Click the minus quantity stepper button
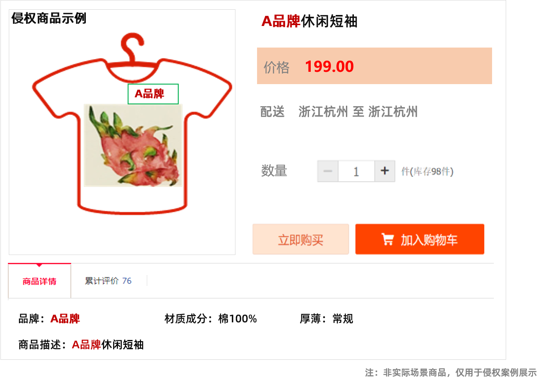 pyautogui.click(x=328, y=171)
